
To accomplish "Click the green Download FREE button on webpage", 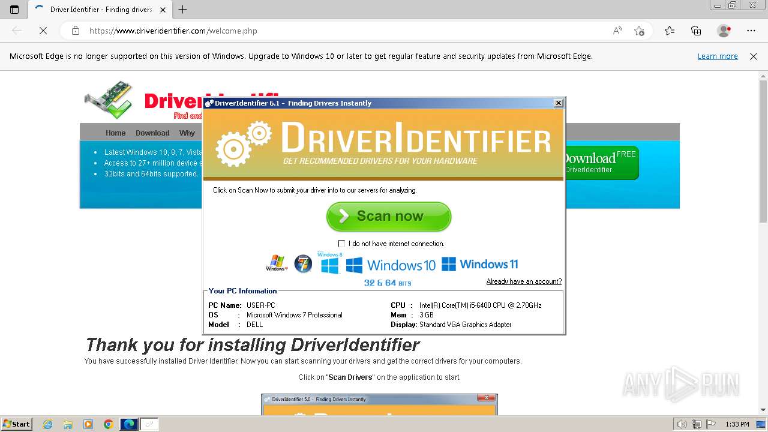I will click(601, 163).
